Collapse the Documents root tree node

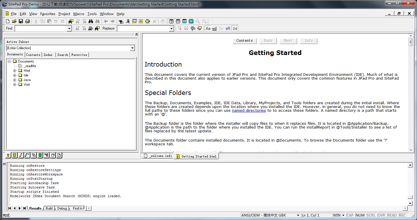[9, 61]
